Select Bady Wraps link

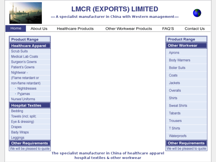[20, 132]
